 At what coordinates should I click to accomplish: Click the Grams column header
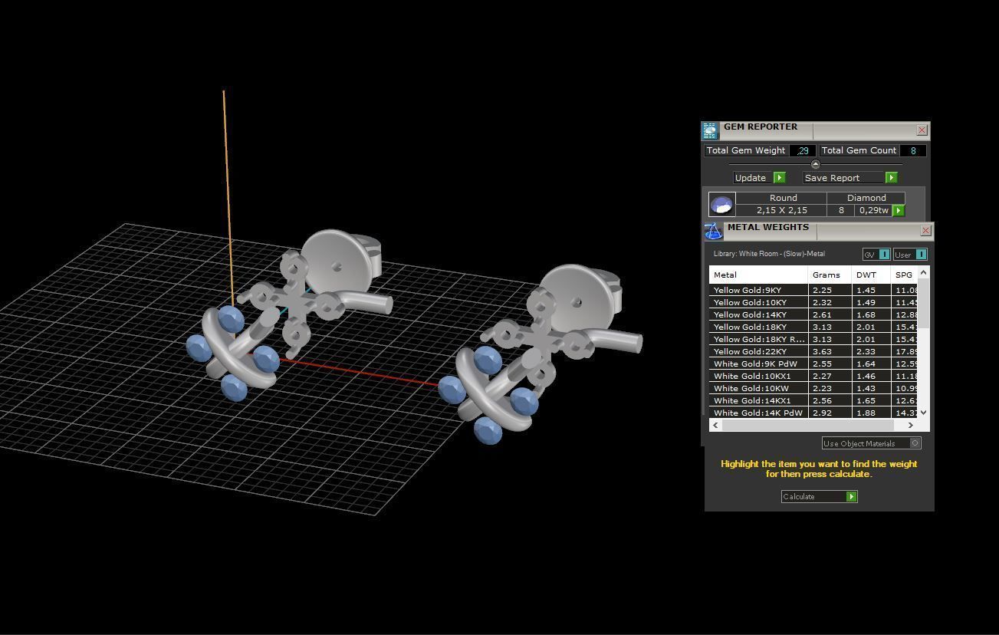coord(830,275)
